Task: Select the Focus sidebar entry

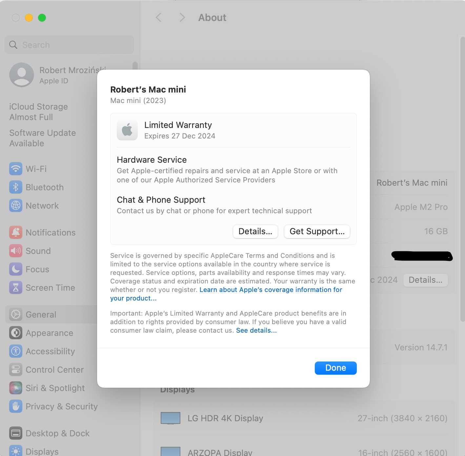Action: [x=37, y=269]
